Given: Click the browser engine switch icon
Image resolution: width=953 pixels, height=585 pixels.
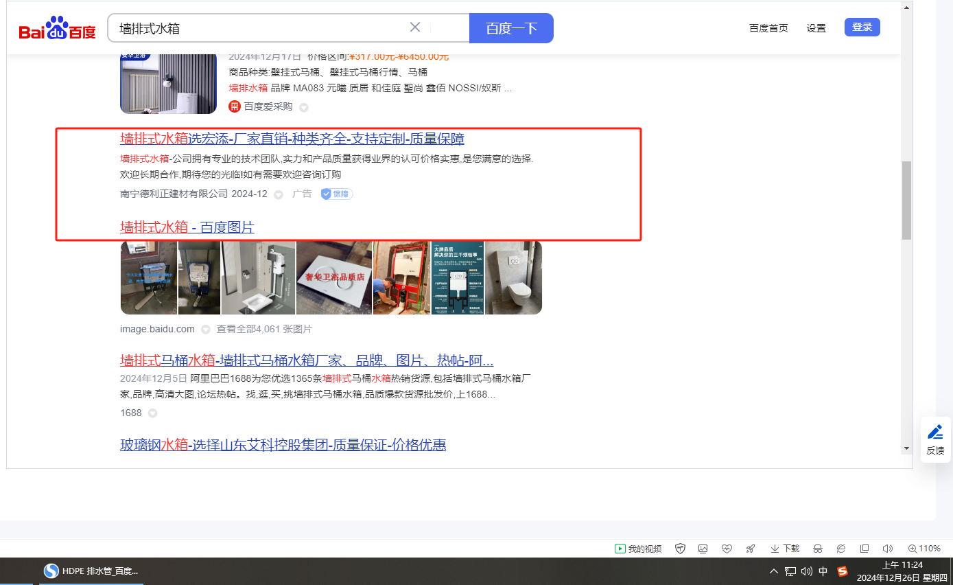Looking at the screenshot, I should click(x=841, y=549).
